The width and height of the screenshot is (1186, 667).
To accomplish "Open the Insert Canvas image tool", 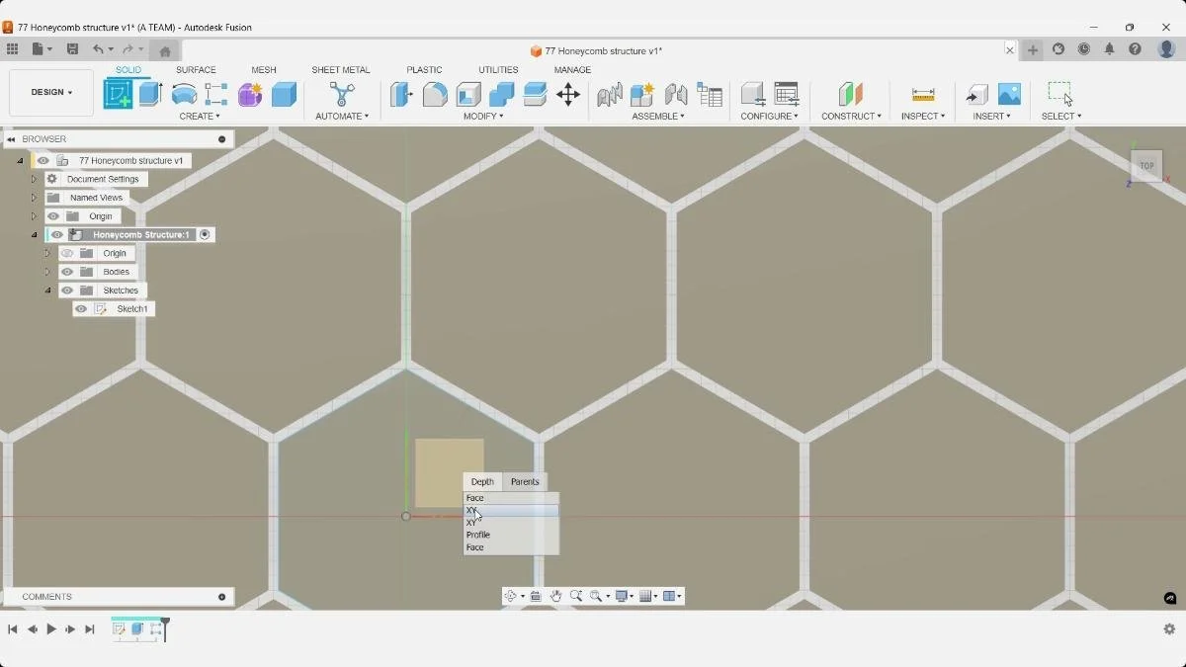I will pyautogui.click(x=1009, y=94).
